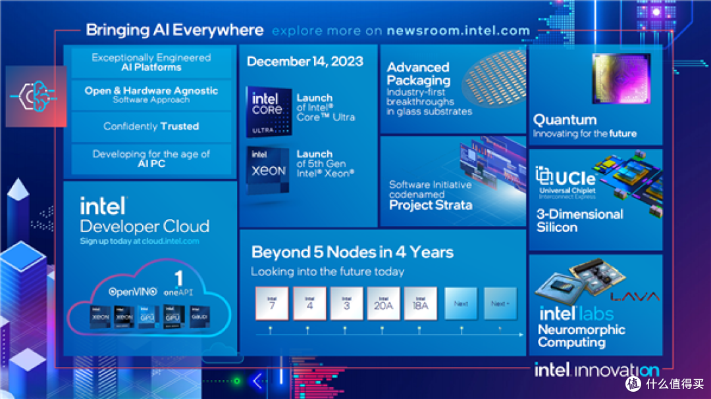Click the Intel 18A node tile
The width and height of the screenshot is (711, 399).
click(x=421, y=303)
